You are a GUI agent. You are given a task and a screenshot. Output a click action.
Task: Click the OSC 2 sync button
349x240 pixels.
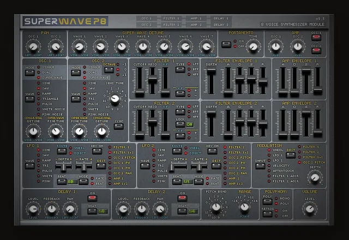coord(119,127)
